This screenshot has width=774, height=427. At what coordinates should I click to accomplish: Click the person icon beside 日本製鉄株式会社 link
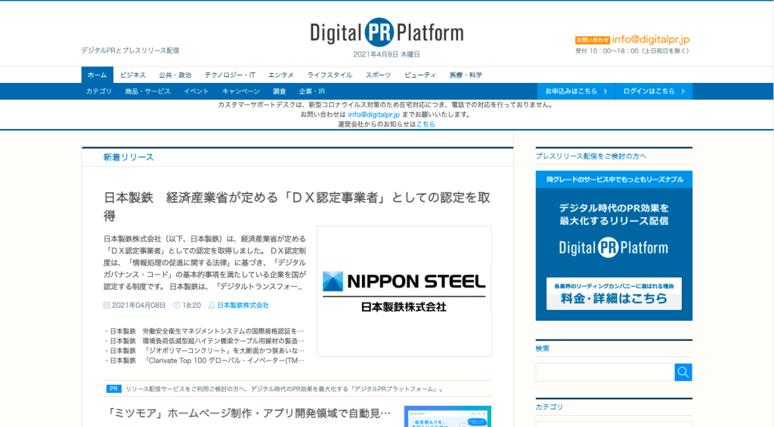[x=212, y=306]
